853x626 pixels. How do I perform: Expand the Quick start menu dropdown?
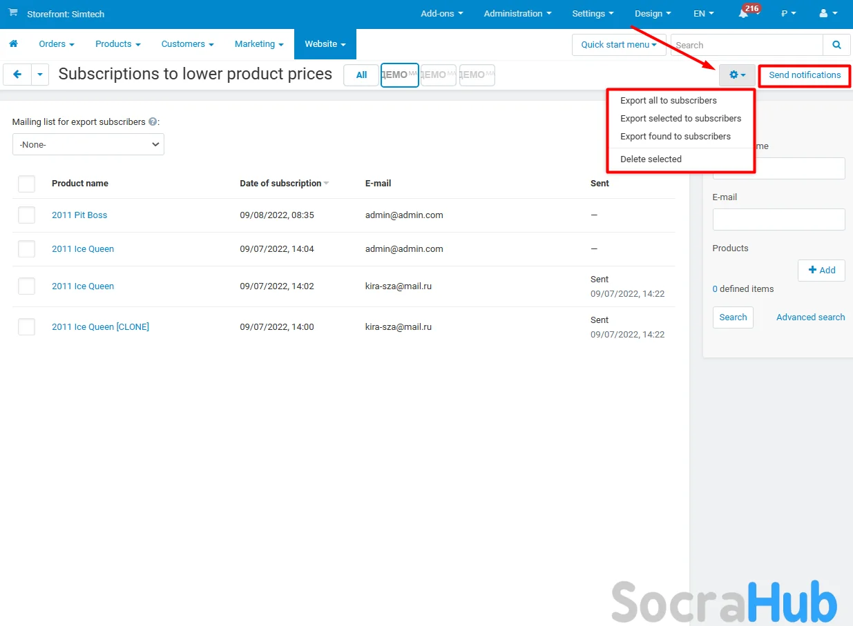point(618,45)
